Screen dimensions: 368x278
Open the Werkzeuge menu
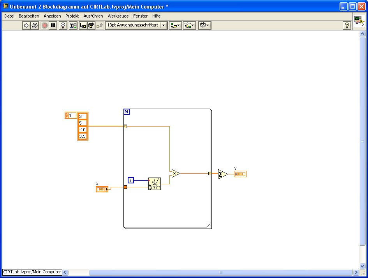point(118,16)
